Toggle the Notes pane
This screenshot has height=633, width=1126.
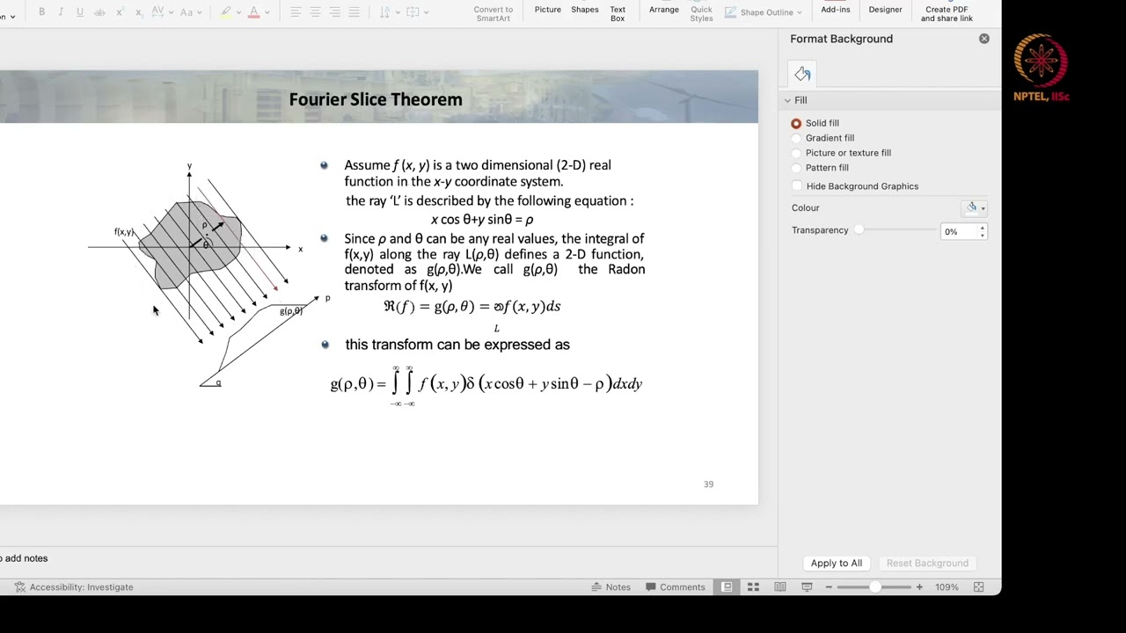(x=611, y=587)
